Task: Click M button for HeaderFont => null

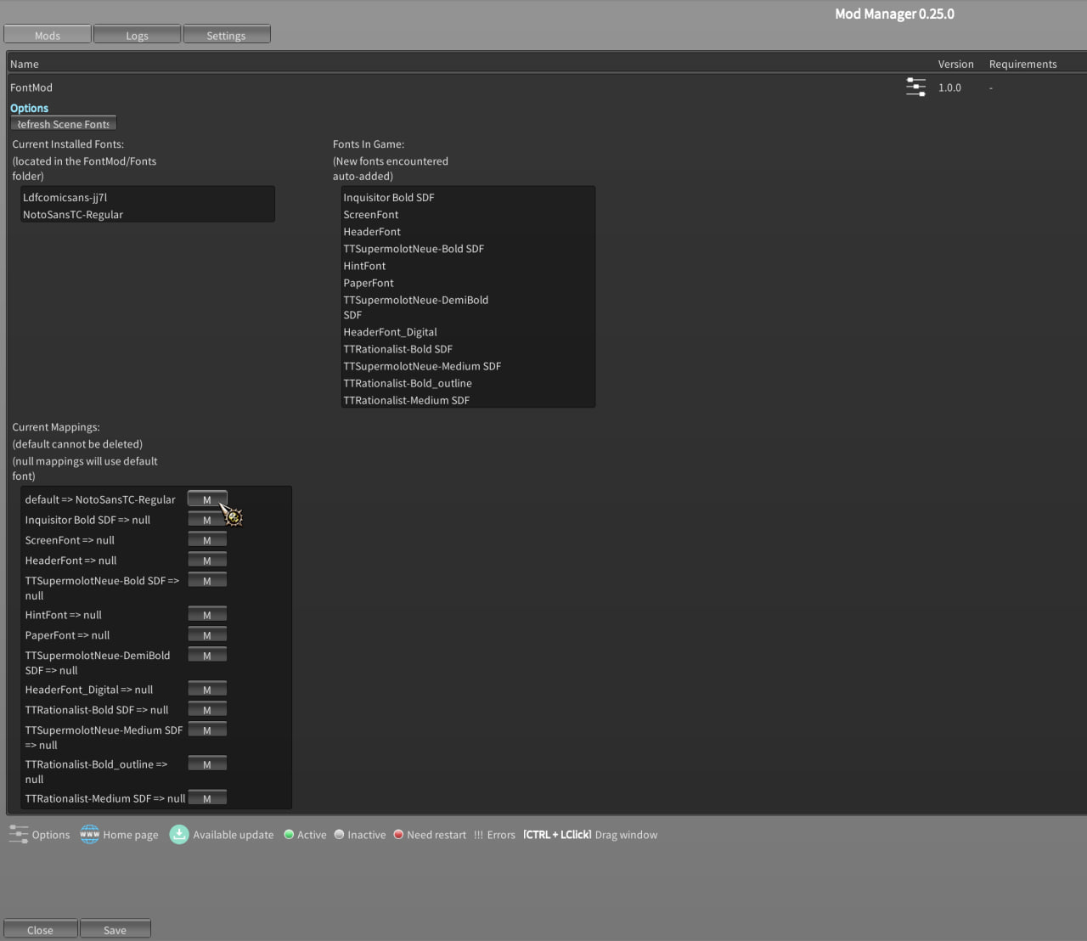Action: coord(207,561)
